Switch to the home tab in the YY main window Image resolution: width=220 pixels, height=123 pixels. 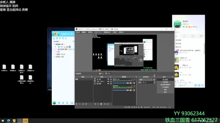[x=176, y=36]
